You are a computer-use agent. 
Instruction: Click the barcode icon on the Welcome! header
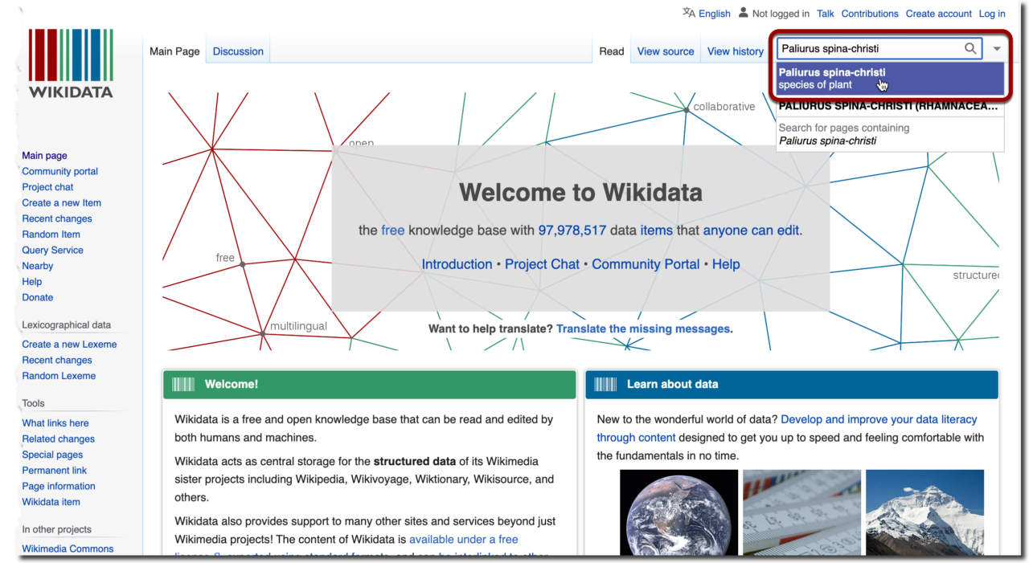(182, 384)
